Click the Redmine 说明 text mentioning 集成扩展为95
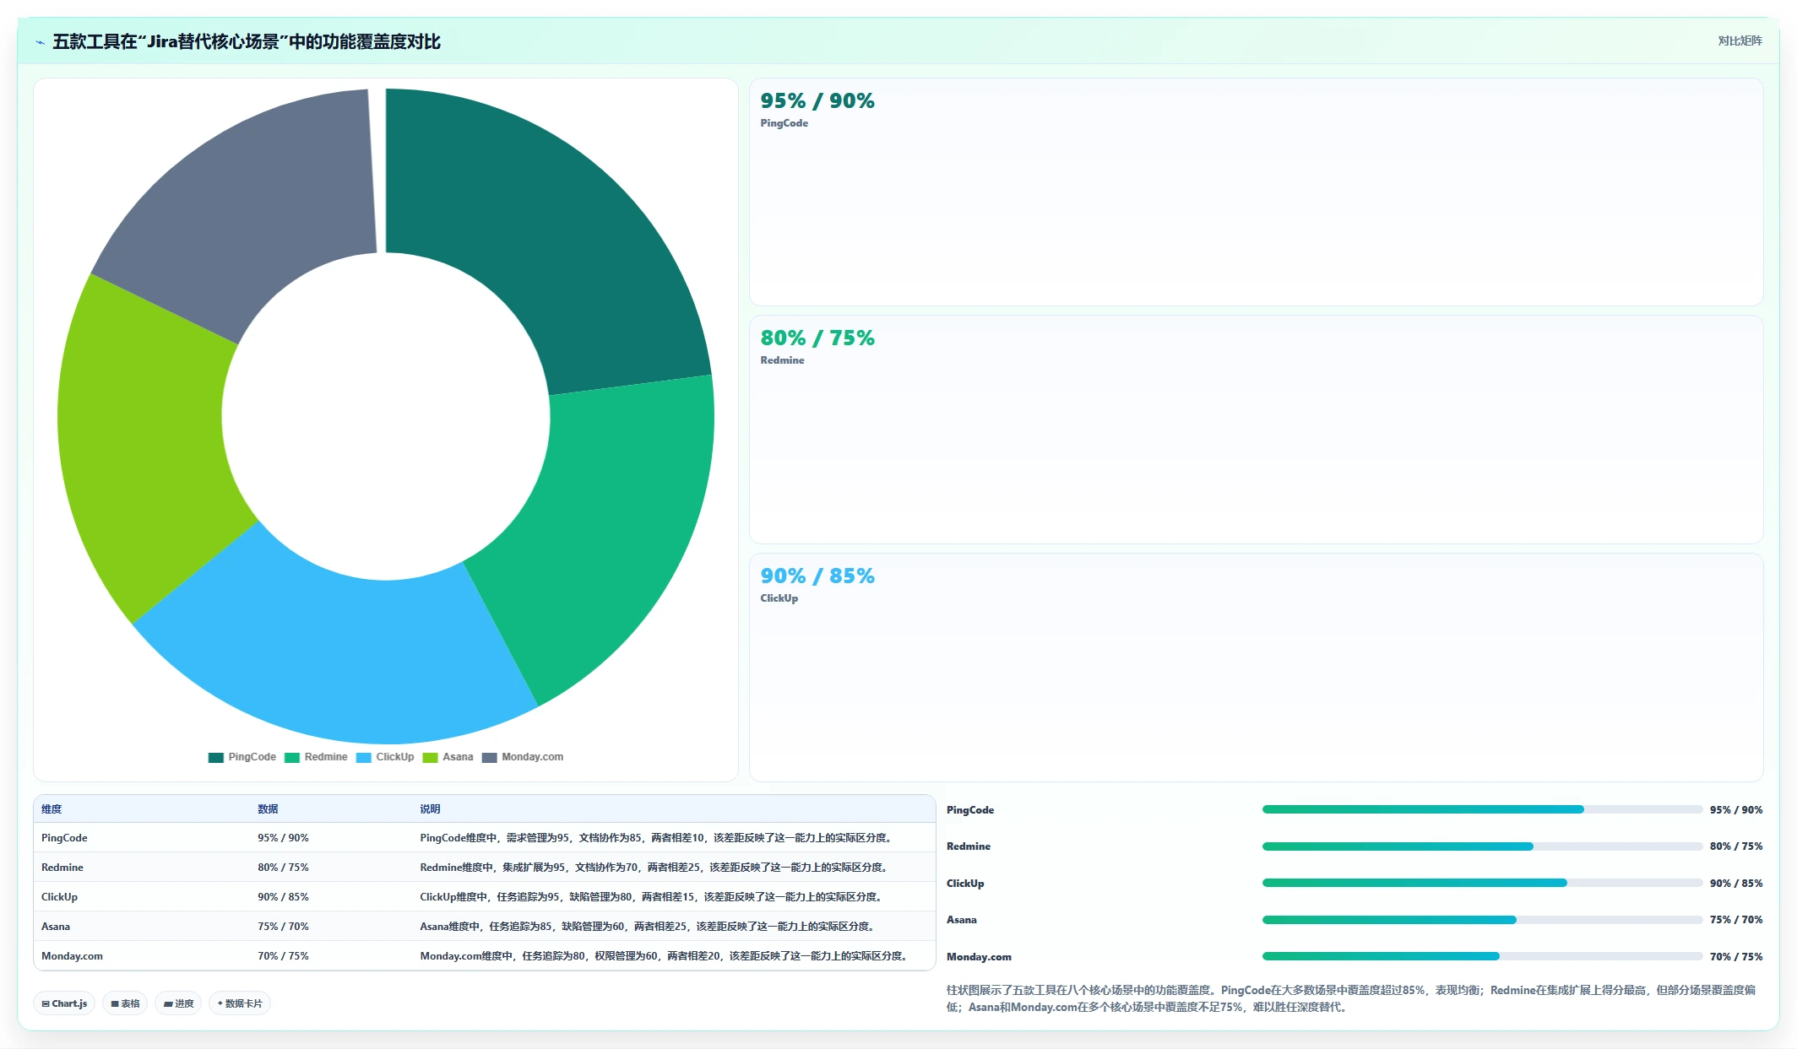 coord(655,868)
